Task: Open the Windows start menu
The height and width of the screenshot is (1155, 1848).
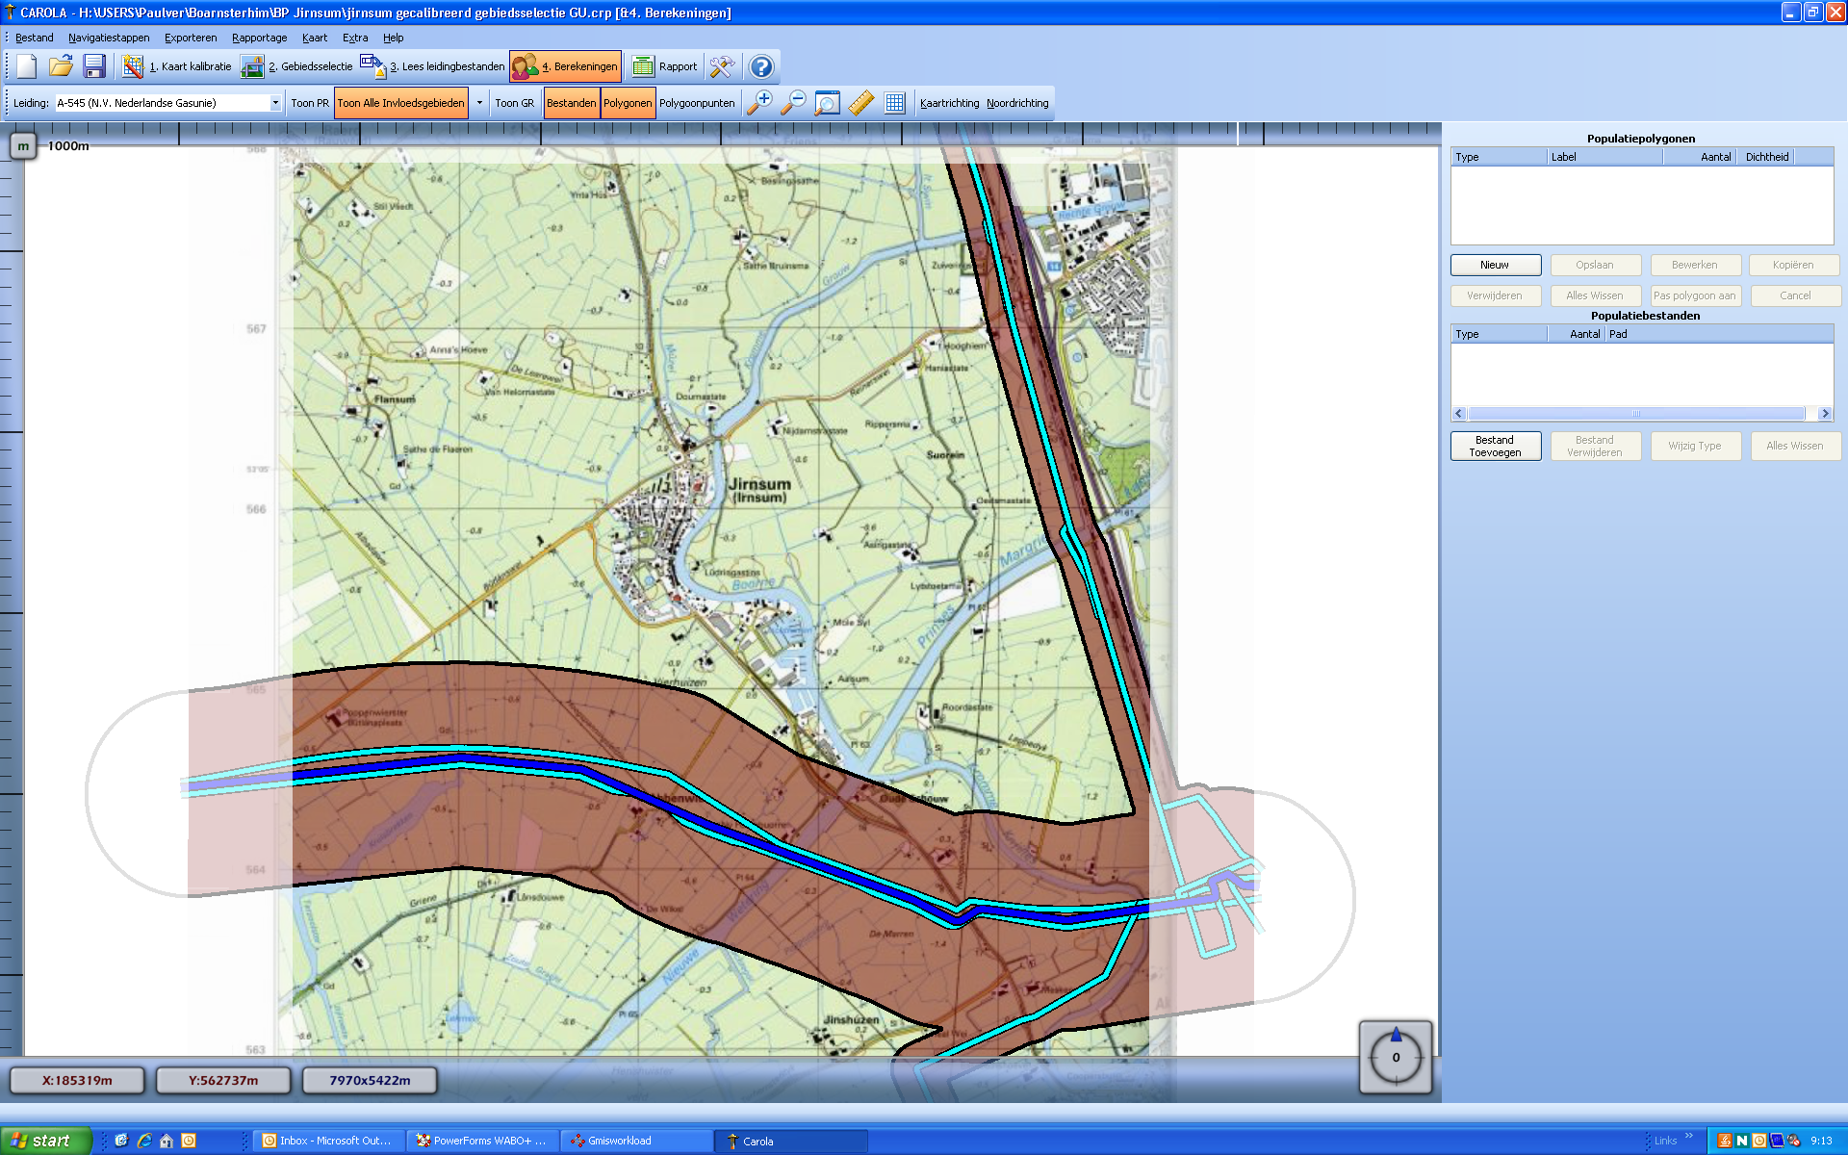Action: [45, 1141]
